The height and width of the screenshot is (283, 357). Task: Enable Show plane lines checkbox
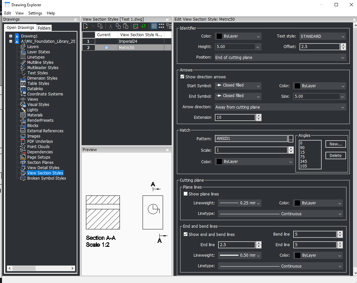(186, 194)
